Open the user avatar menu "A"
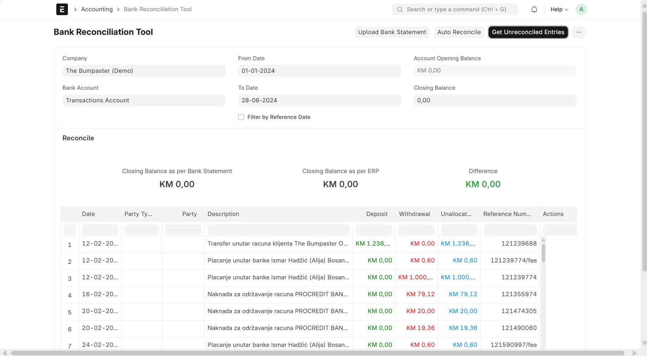This screenshot has width=647, height=356. click(x=581, y=9)
